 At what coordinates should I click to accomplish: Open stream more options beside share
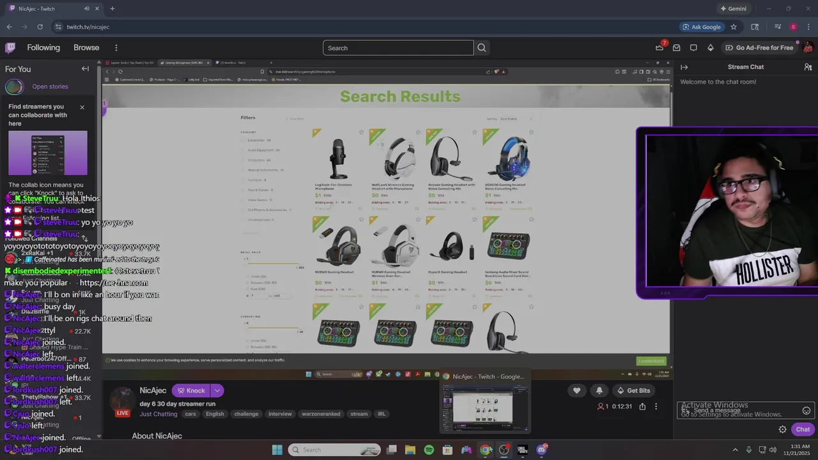coord(656,406)
